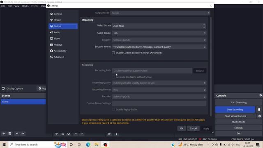Open the Profile menu

pos(35,6)
